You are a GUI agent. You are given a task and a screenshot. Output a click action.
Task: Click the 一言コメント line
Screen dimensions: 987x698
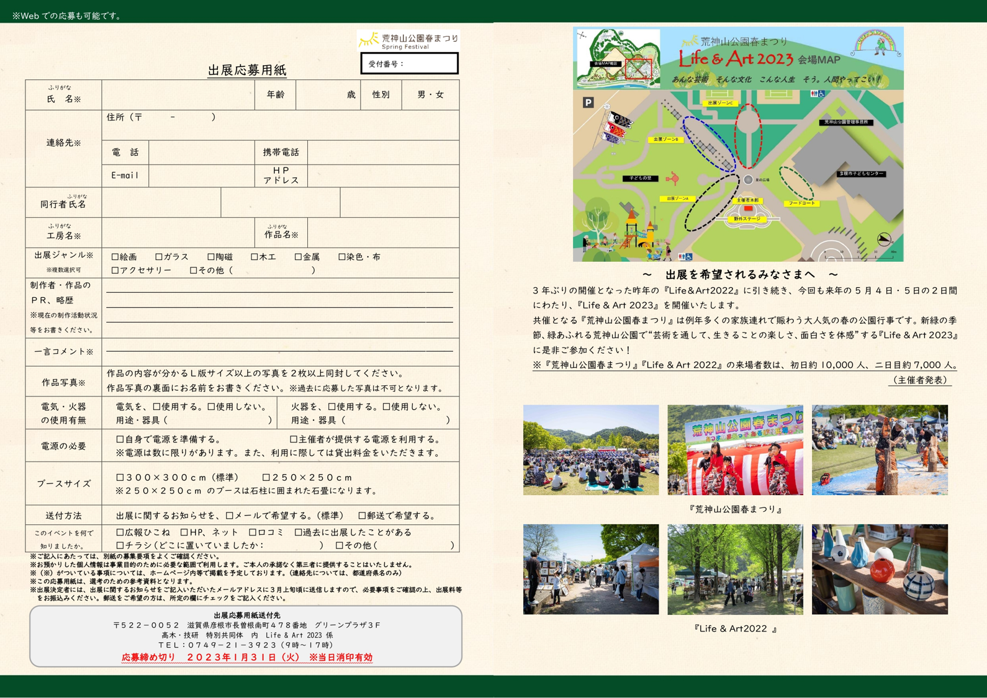click(x=279, y=351)
